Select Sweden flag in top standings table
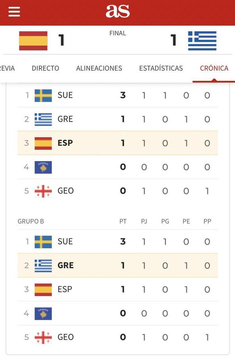The height and width of the screenshot is (357, 235). tap(43, 95)
